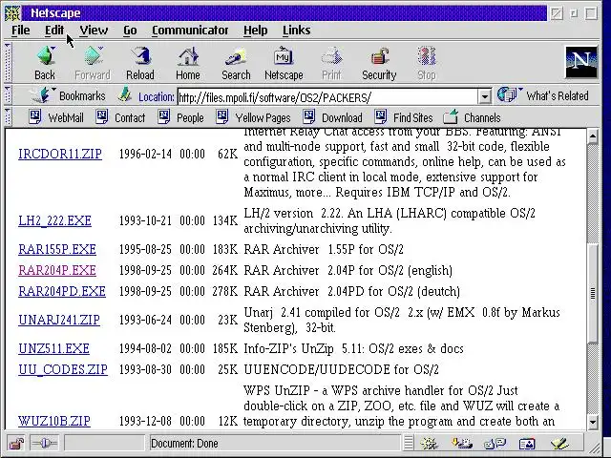Screen dimensions: 611x458
Task: Open the View menu
Action: pos(94,31)
